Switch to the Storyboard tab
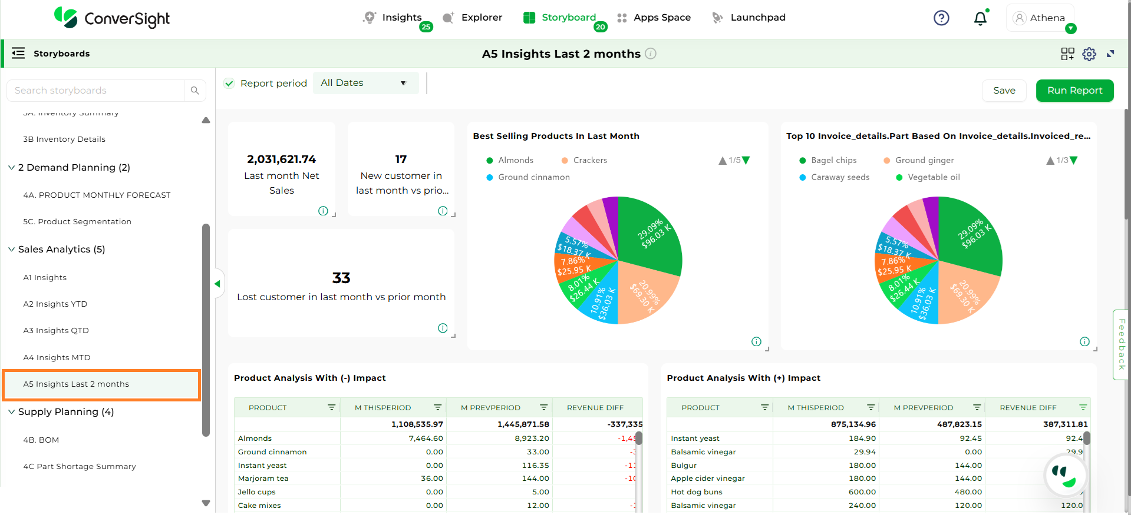 (x=560, y=18)
